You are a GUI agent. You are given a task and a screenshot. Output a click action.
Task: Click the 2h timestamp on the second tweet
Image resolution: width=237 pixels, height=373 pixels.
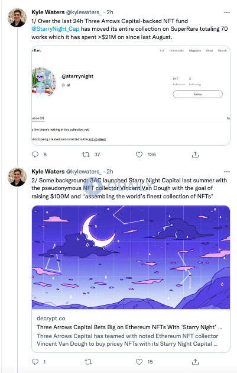click(110, 172)
